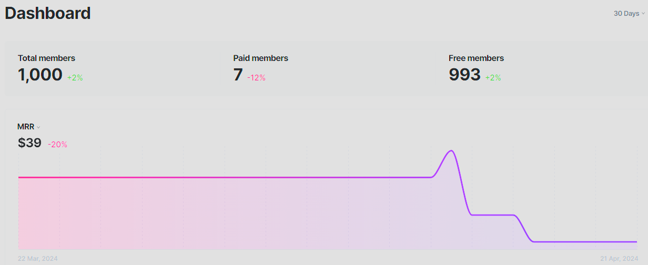Click the Dashboard page heading
The width and height of the screenshot is (648, 265).
click(x=48, y=13)
